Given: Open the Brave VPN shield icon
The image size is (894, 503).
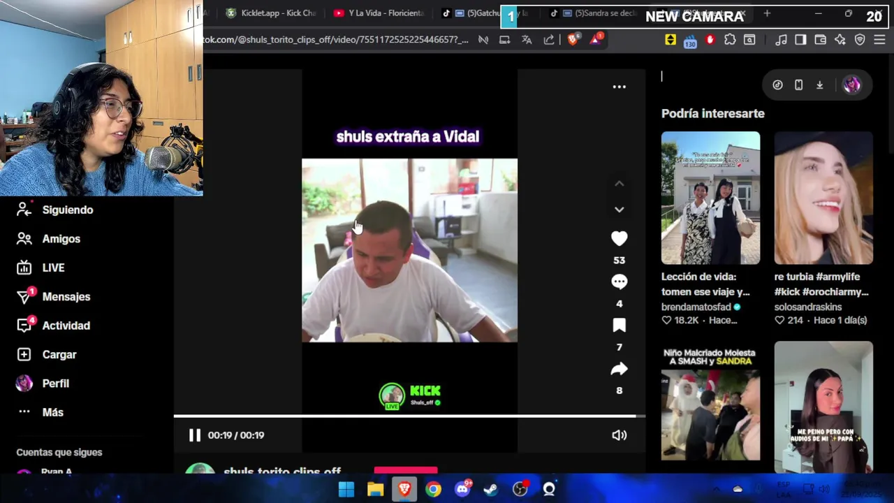Looking at the screenshot, I should [860, 40].
